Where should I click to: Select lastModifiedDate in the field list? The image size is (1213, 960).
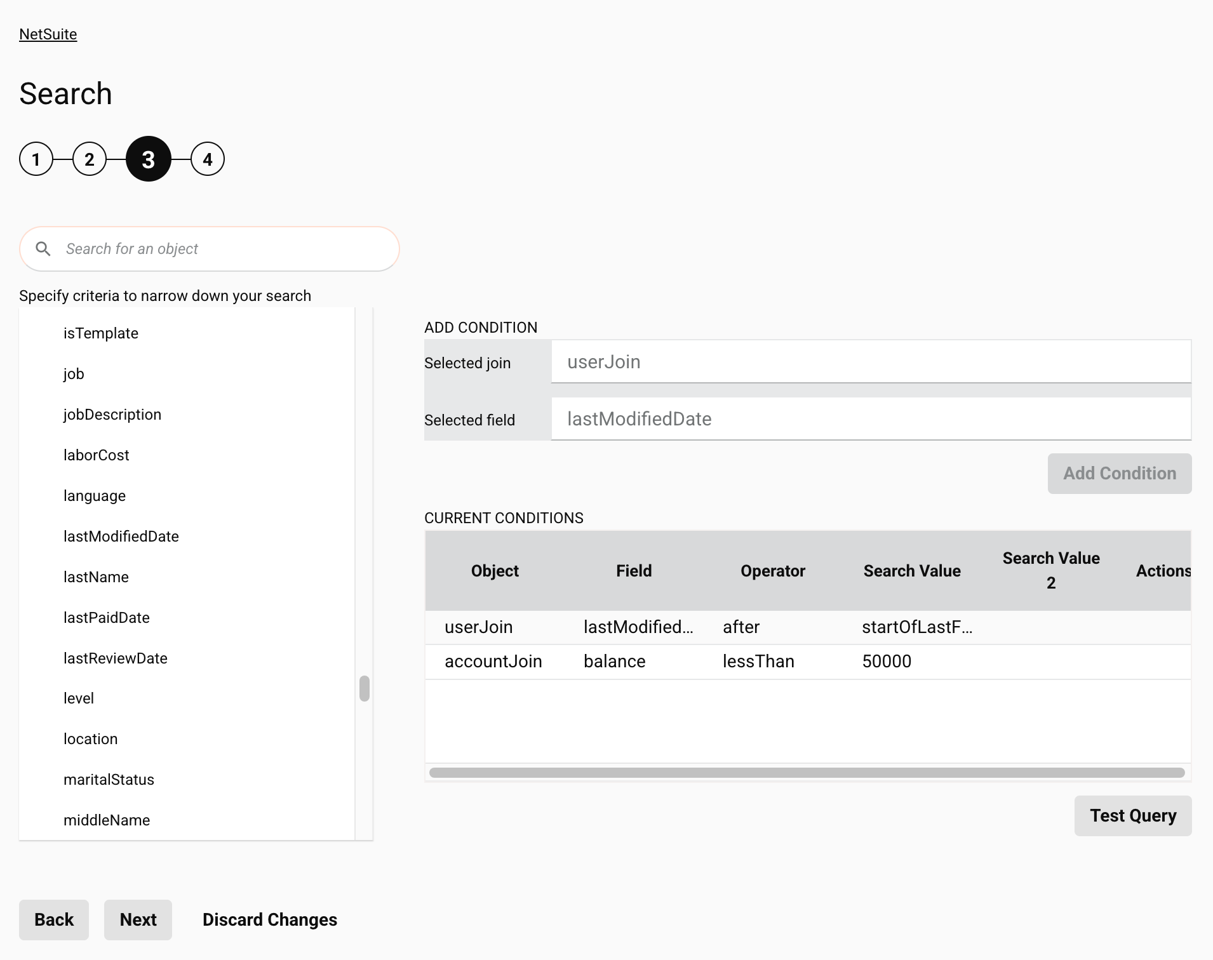121,537
